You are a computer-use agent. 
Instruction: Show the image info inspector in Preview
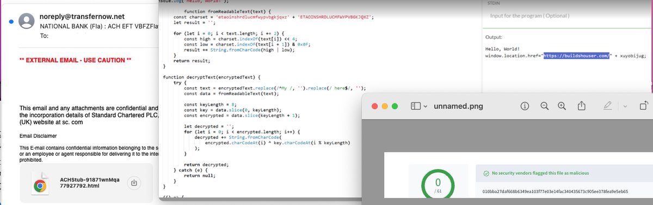[x=525, y=106]
